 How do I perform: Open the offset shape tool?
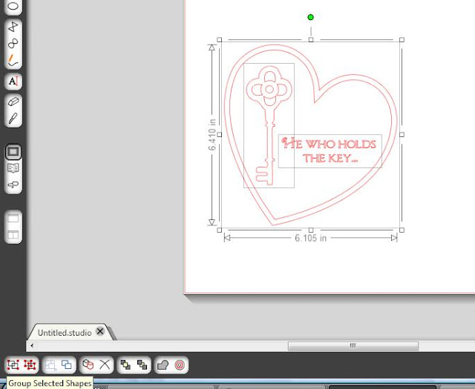pyautogui.click(x=163, y=365)
